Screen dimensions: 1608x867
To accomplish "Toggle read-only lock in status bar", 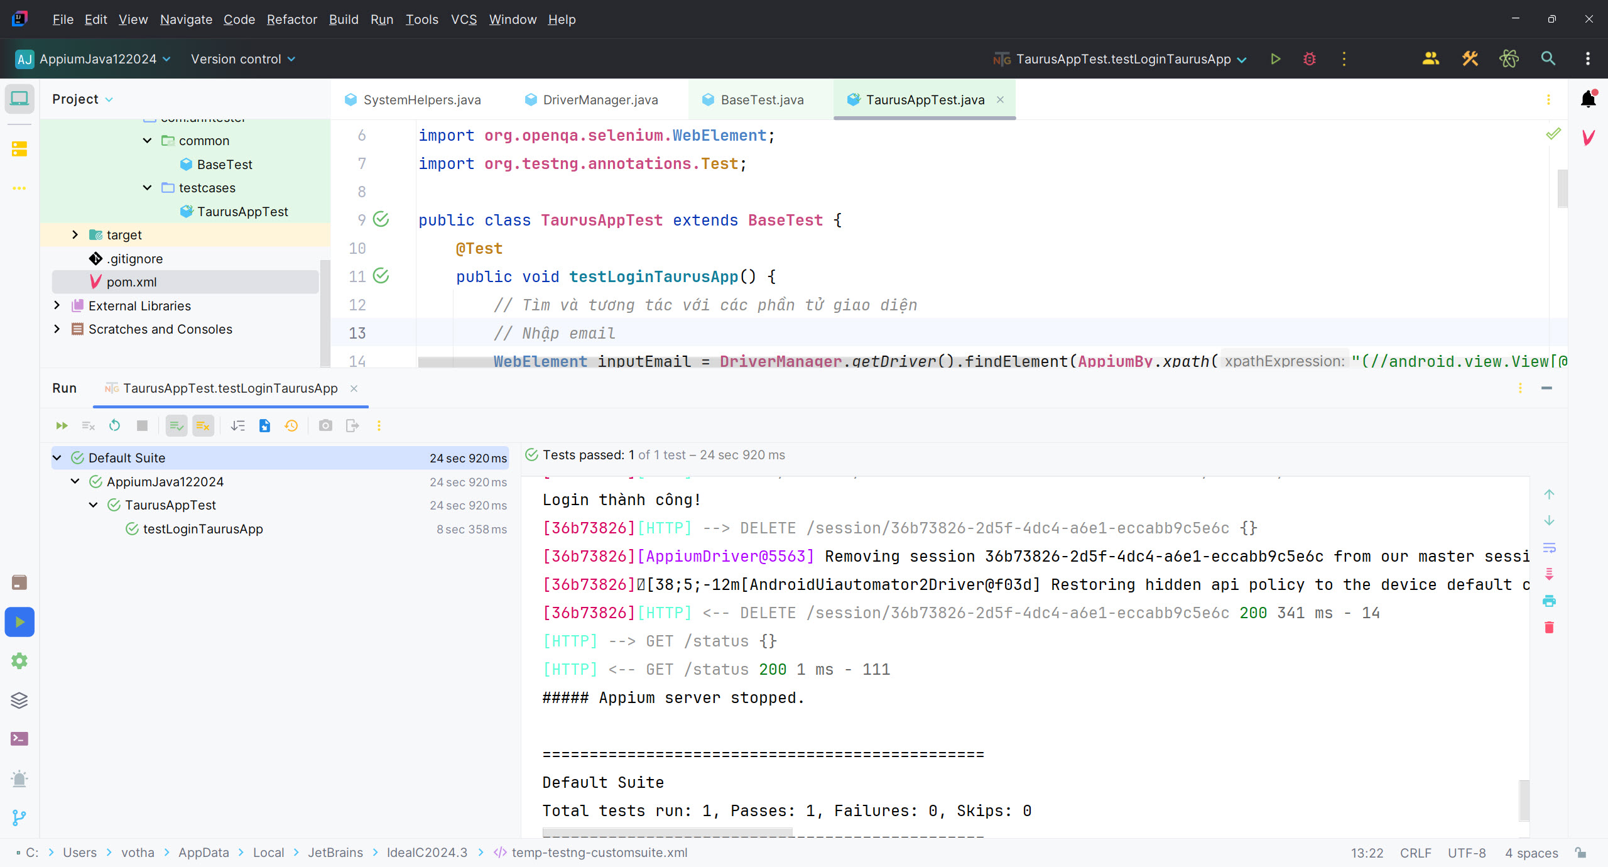I will point(1580,853).
